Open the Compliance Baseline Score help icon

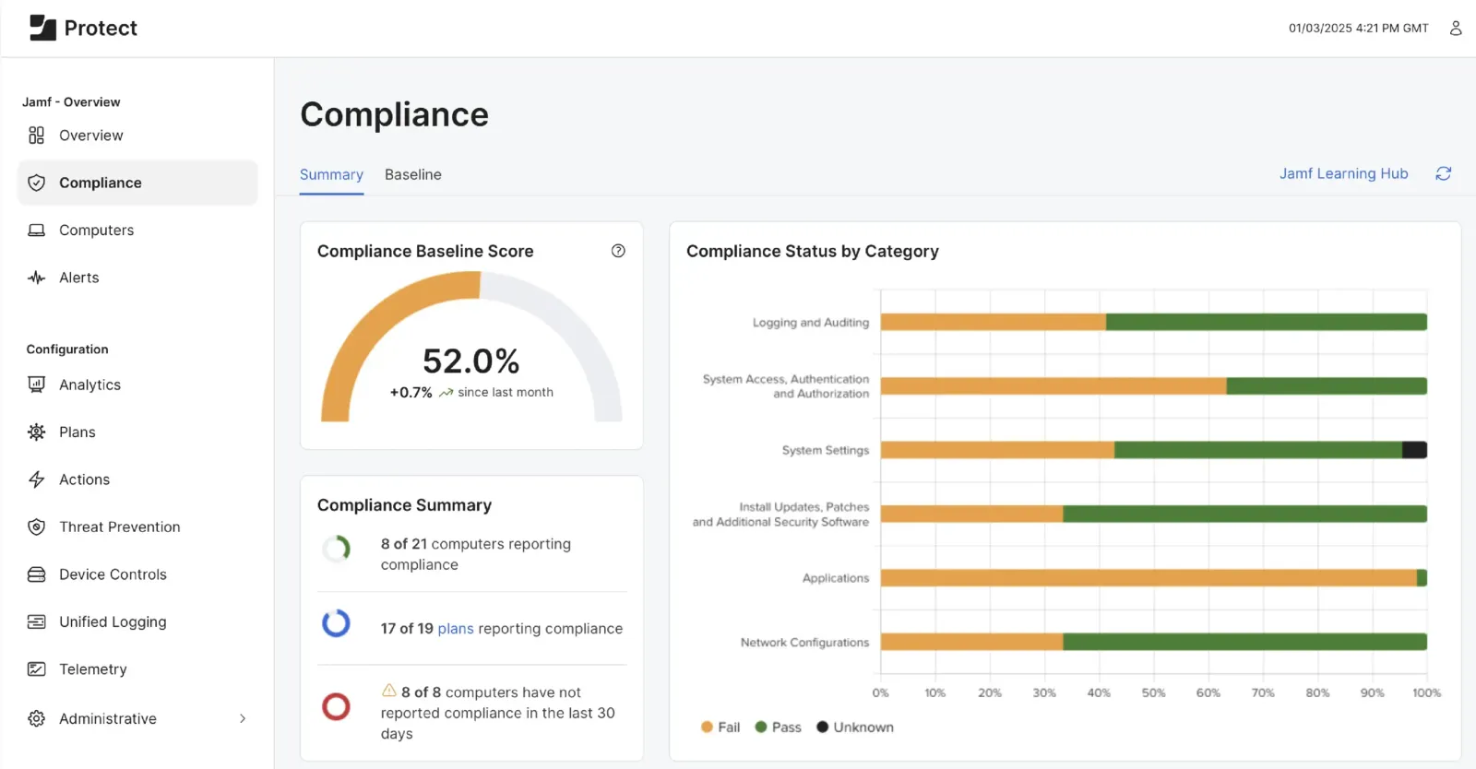click(x=618, y=251)
